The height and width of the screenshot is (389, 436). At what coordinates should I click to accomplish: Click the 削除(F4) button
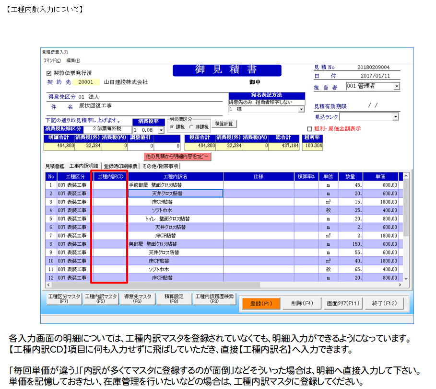point(302,303)
